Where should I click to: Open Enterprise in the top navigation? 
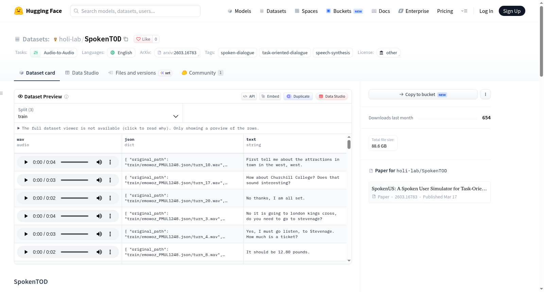[413, 11]
